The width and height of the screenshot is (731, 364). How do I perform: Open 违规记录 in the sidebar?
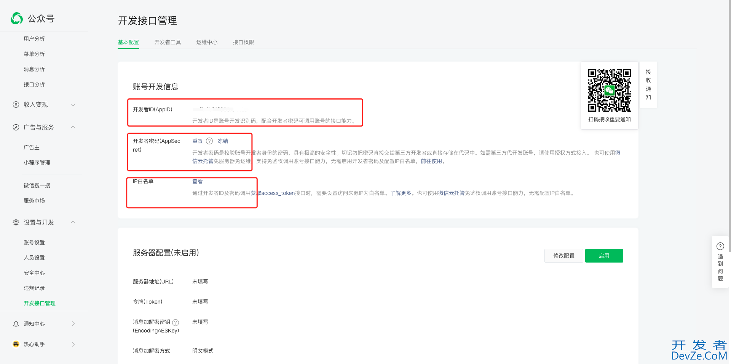pyautogui.click(x=34, y=288)
